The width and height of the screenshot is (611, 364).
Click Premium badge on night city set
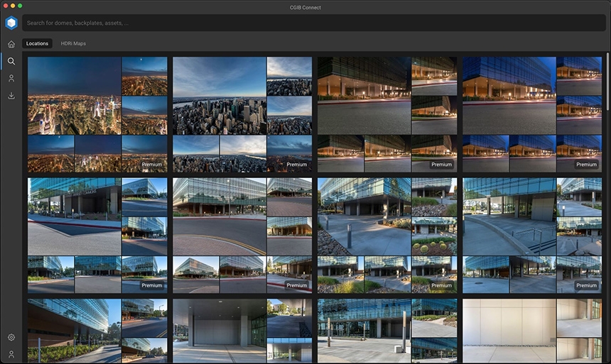click(152, 165)
